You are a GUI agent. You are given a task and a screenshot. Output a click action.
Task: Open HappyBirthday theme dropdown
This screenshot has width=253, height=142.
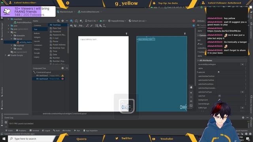pos(117,21)
